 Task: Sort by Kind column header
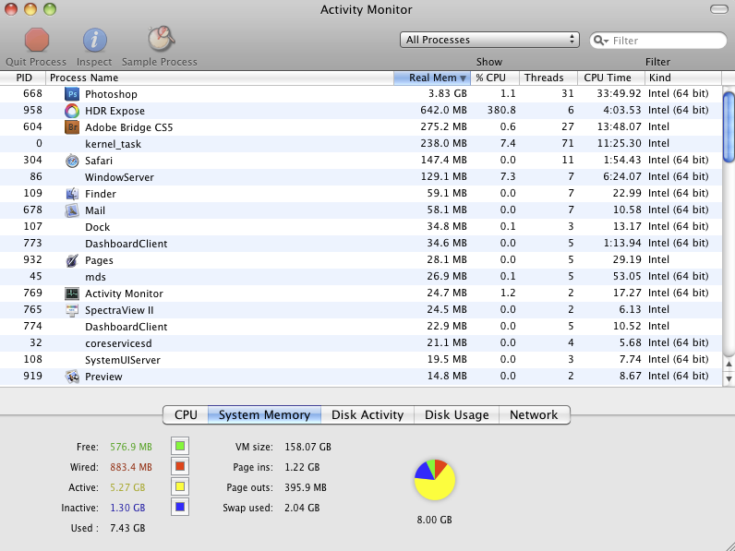click(x=683, y=78)
